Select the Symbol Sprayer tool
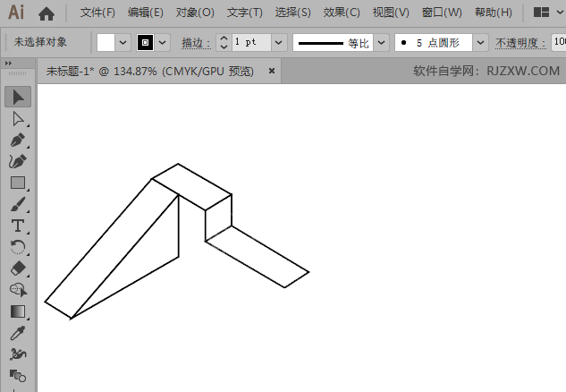This screenshot has width=566, height=392. pos(18,354)
